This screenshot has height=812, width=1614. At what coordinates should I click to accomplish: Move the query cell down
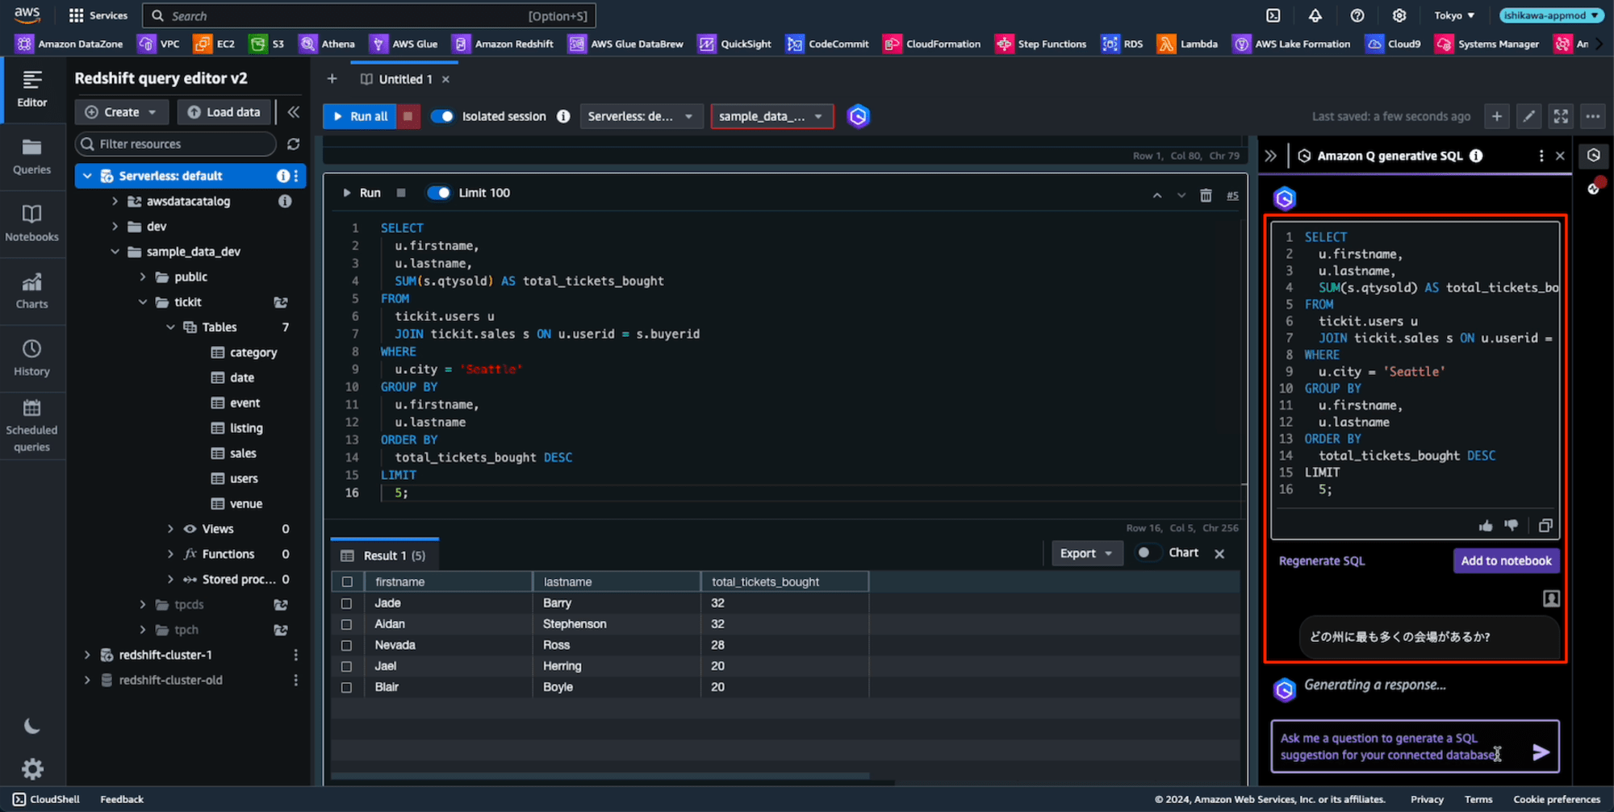tap(1181, 195)
